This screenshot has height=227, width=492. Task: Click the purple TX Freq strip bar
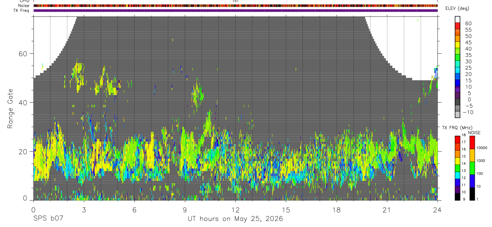click(x=236, y=10)
